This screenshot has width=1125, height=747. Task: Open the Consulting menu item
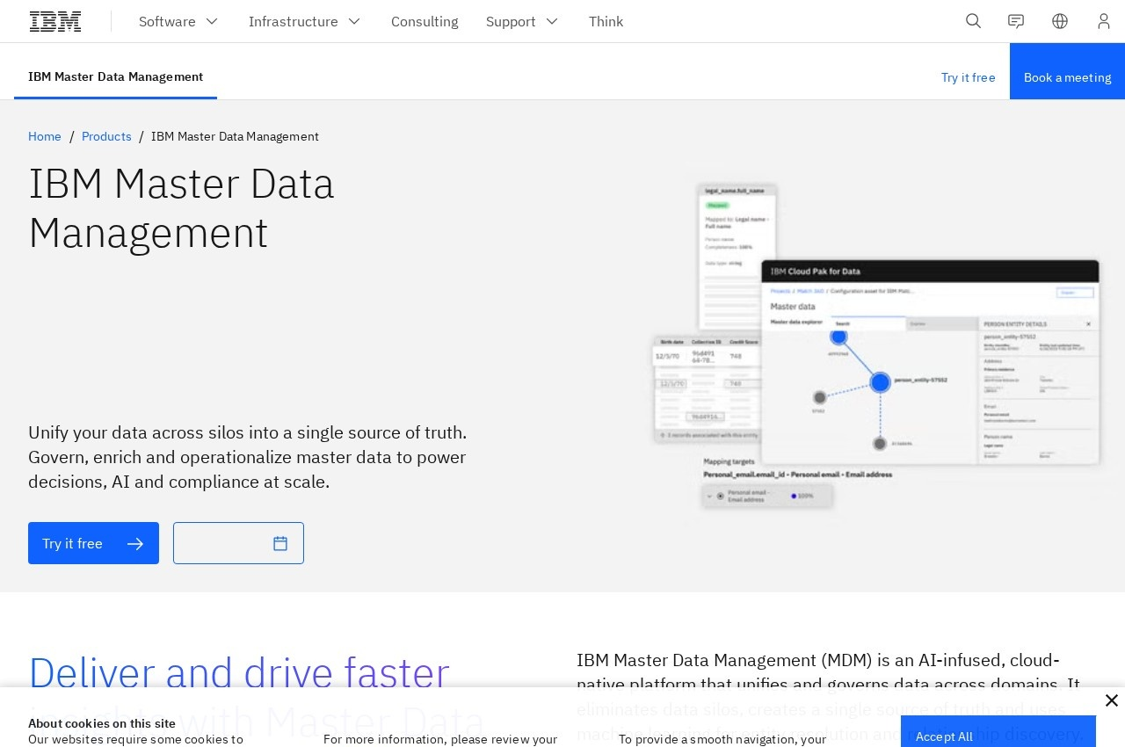(425, 21)
